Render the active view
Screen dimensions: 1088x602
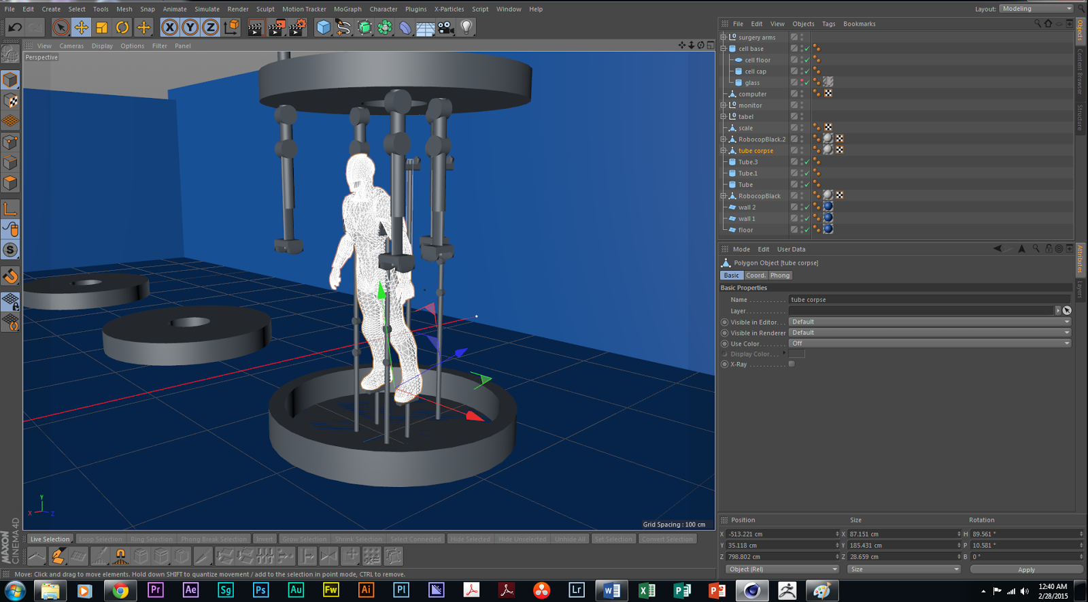coord(255,27)
